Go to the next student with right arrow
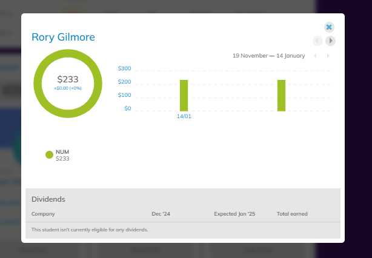Image resolution: width=372 pixels, height=258 pixels. (x=330, y=41)
